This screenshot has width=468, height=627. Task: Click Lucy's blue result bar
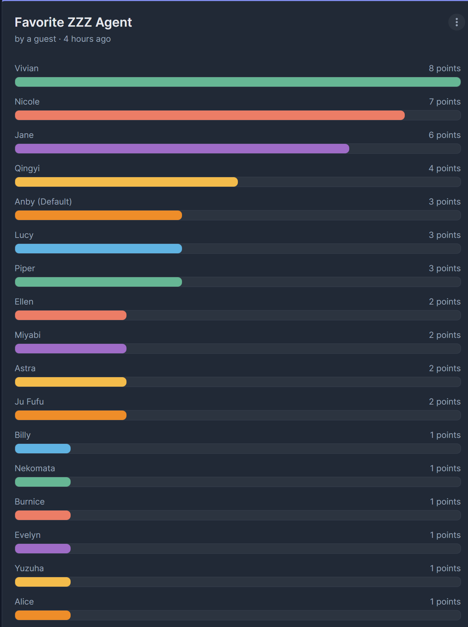98,249
